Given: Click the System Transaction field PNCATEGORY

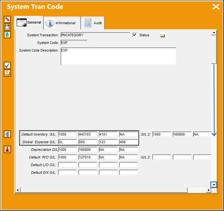Looking at the screenshot, I should tap(95, 35).
